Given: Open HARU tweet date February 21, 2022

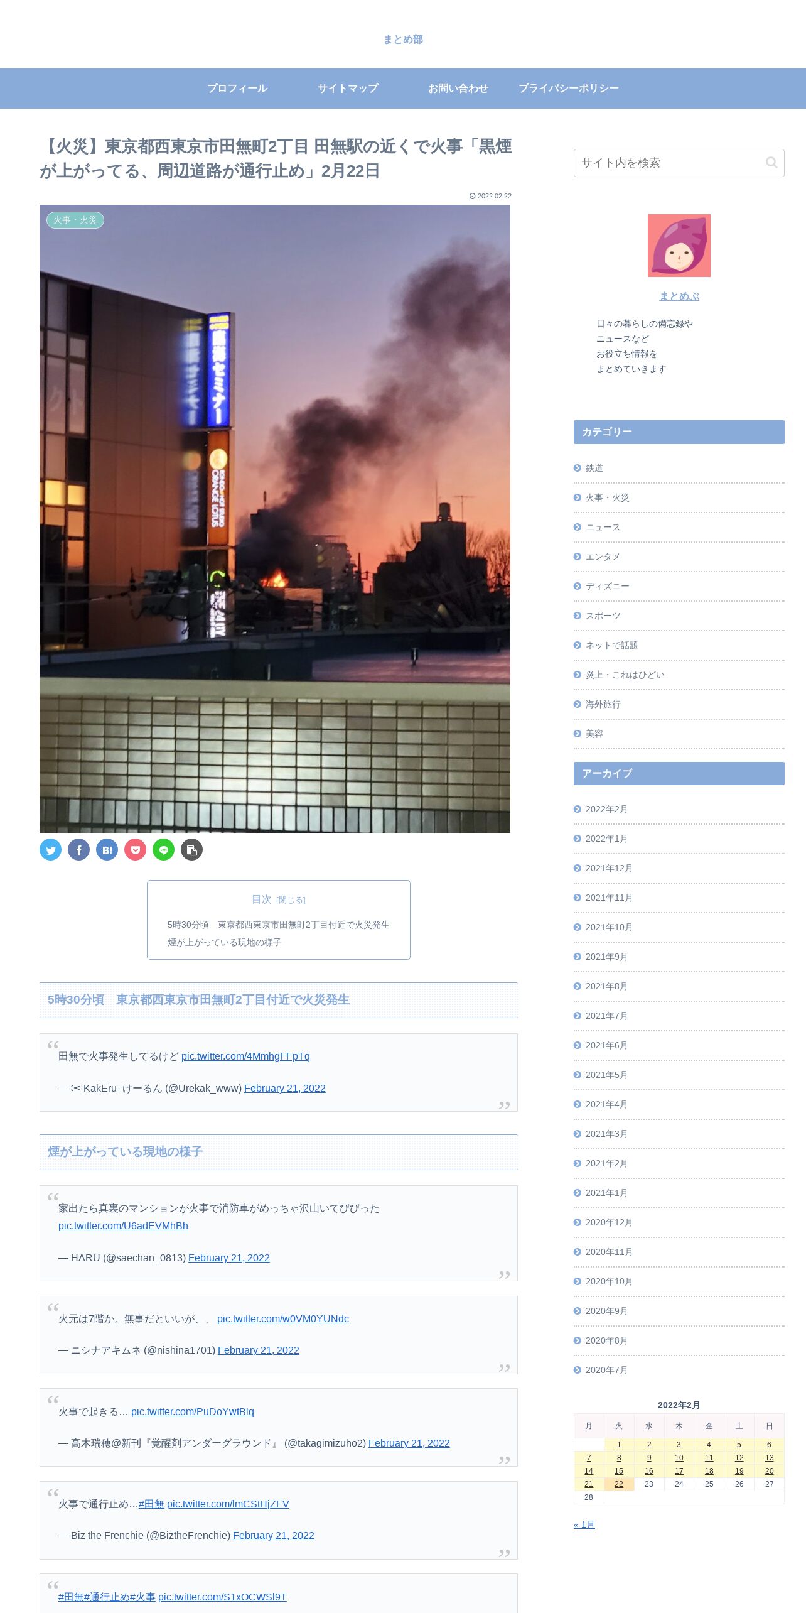Looking at the screenshot, I should point(229,1257).
